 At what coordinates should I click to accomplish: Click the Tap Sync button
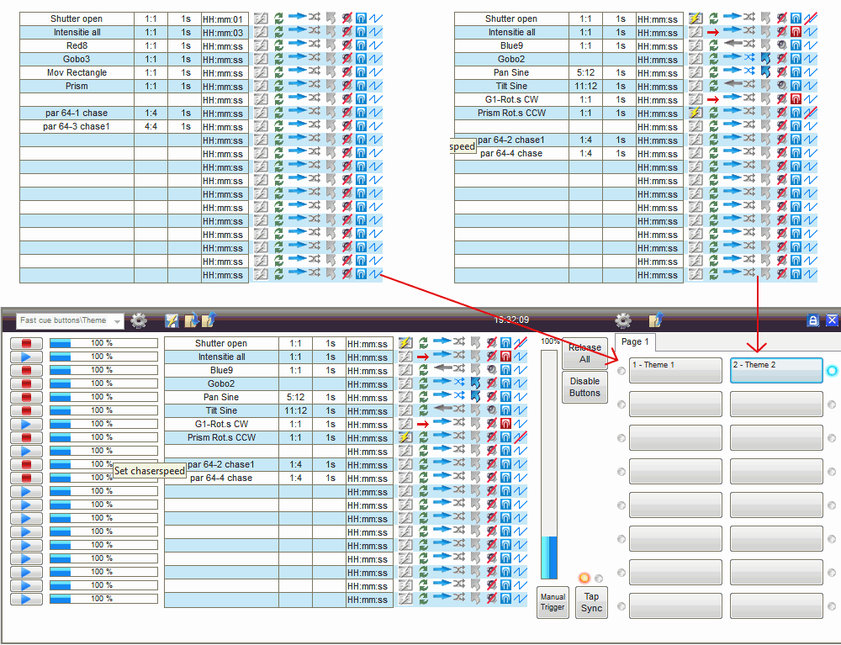tap(591, 602)
